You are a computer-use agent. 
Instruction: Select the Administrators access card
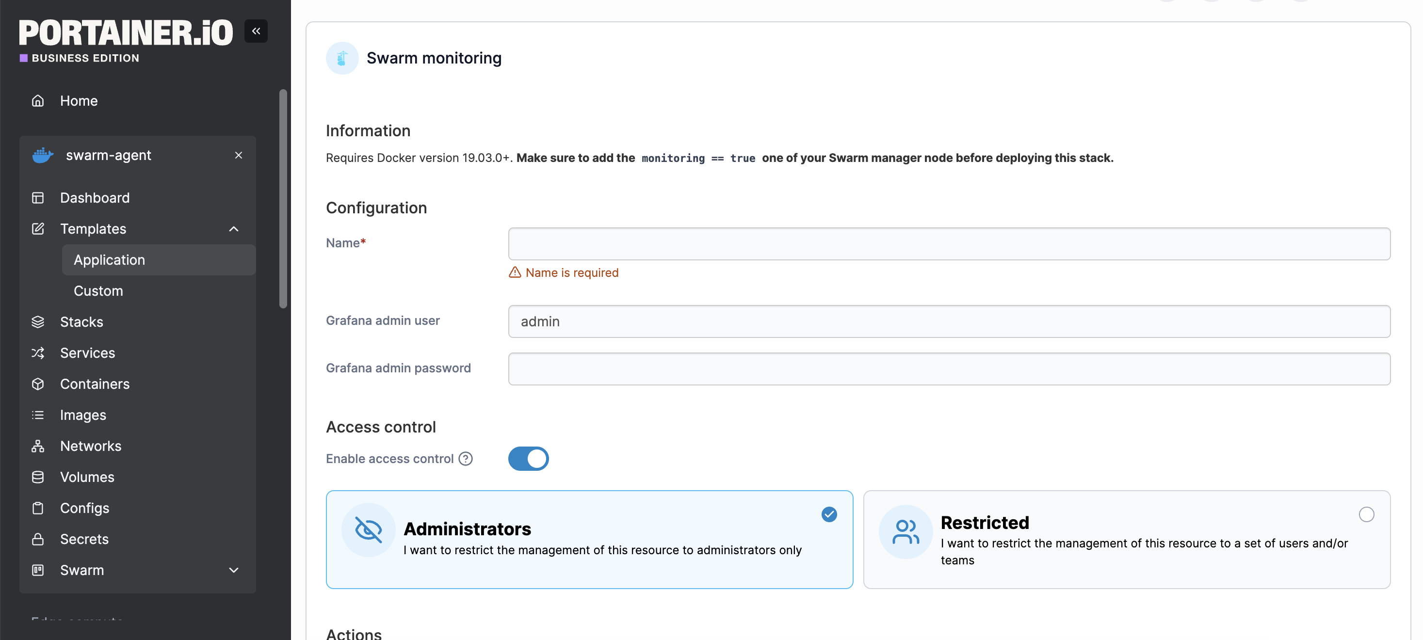(x=589, y=540)
